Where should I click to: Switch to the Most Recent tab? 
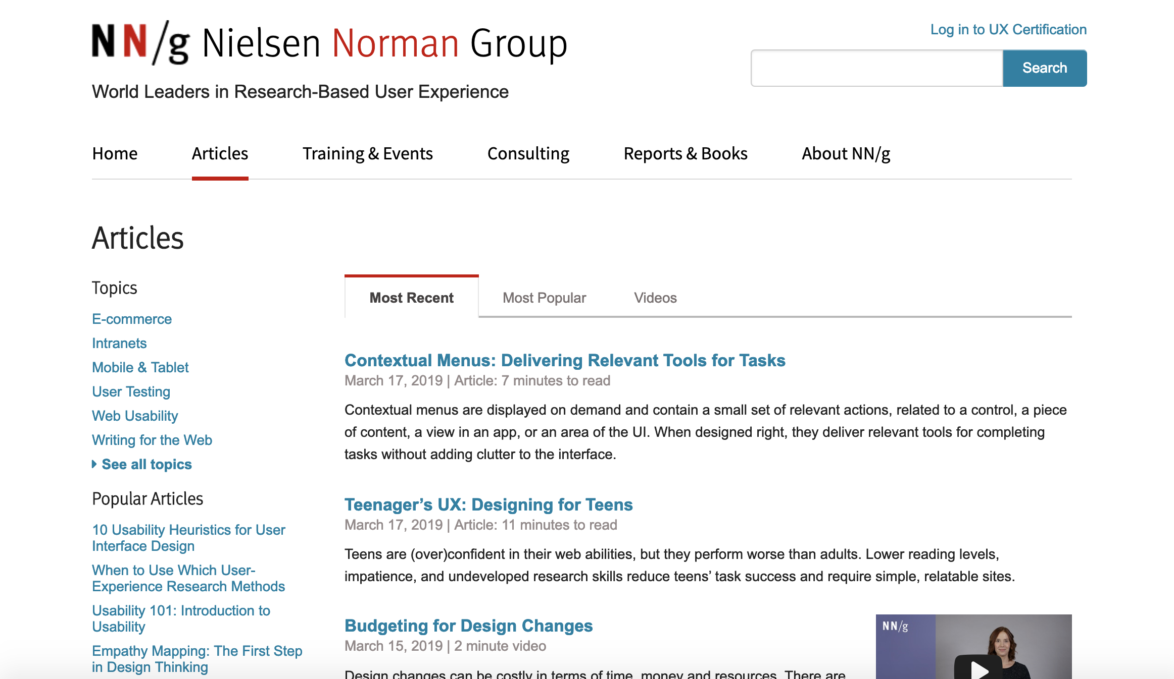click(412, 298)
